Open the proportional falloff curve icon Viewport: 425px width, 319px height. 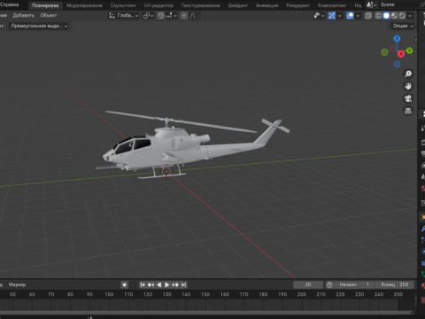tap(193, 16)
